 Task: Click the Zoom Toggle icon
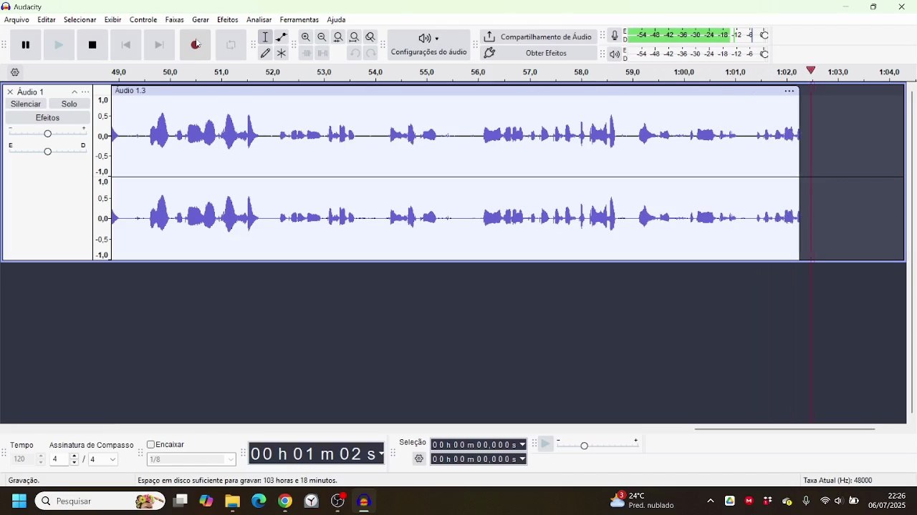370,37
